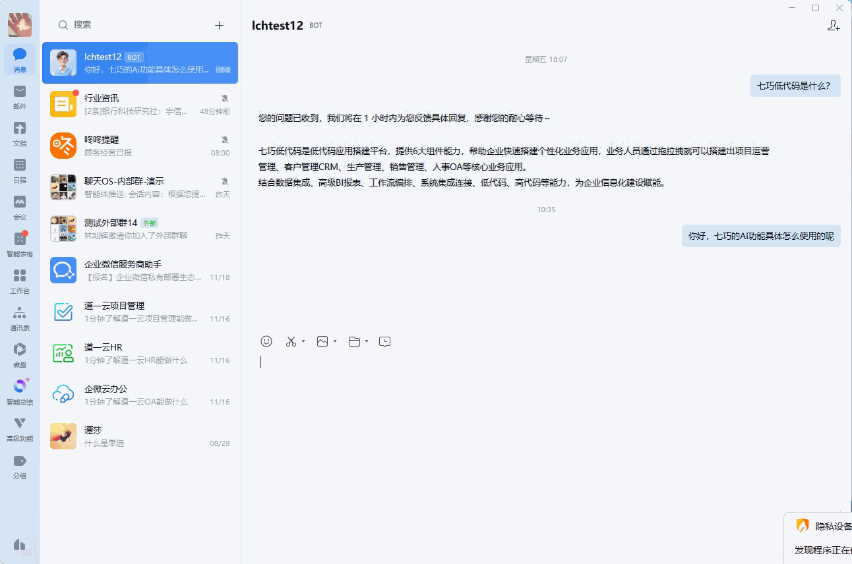Open 智能总结 (Smart Summary) feature
Image resolution: width=852 pixels, height=564 pixels.
[19, 389]
